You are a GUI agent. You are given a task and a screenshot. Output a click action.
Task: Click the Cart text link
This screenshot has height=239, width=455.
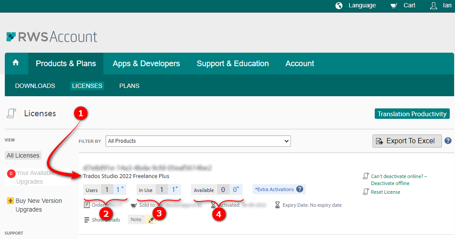coord(410,6)
